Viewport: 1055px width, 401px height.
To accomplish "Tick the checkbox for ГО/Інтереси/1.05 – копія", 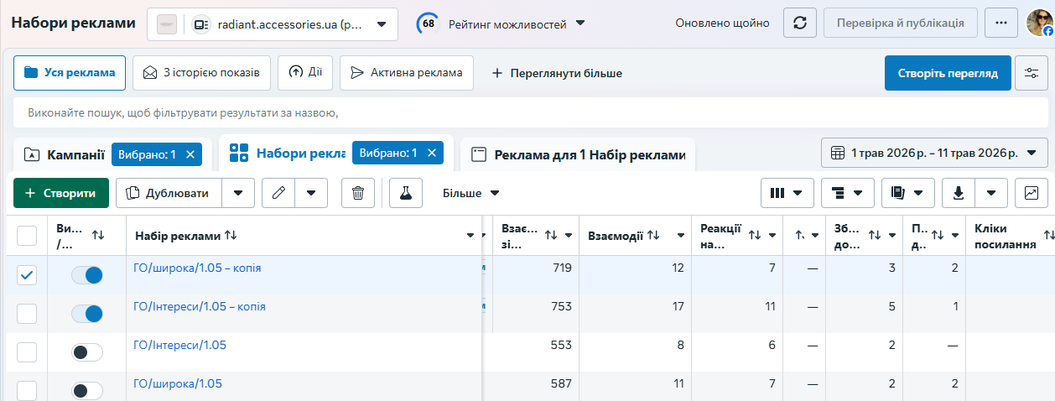I will 27,314.
